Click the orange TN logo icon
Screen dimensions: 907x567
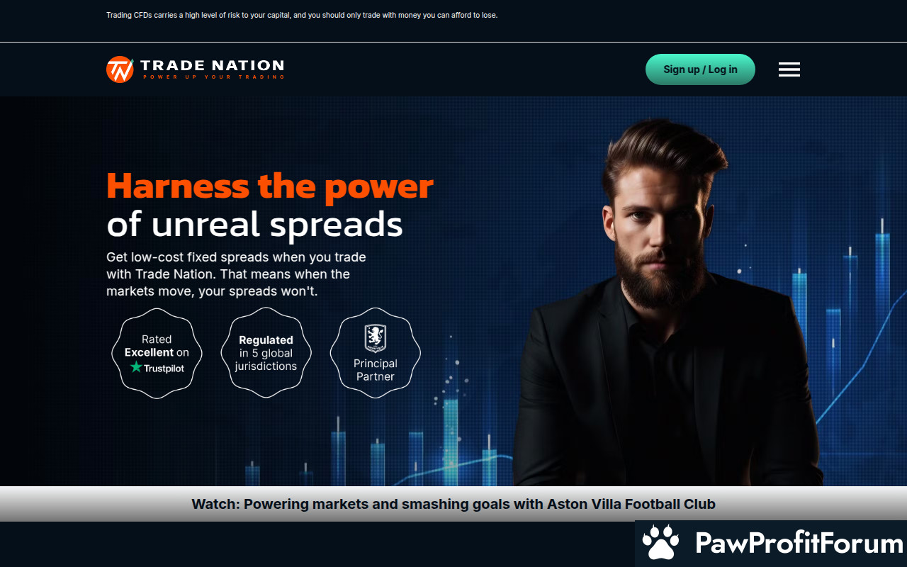(x=120, y=69)
